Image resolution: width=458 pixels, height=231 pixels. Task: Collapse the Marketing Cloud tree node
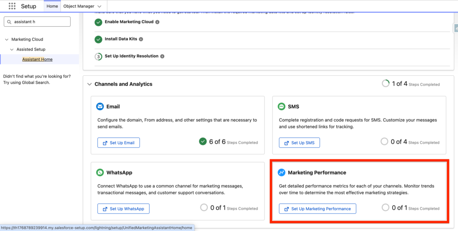point(7,39)
